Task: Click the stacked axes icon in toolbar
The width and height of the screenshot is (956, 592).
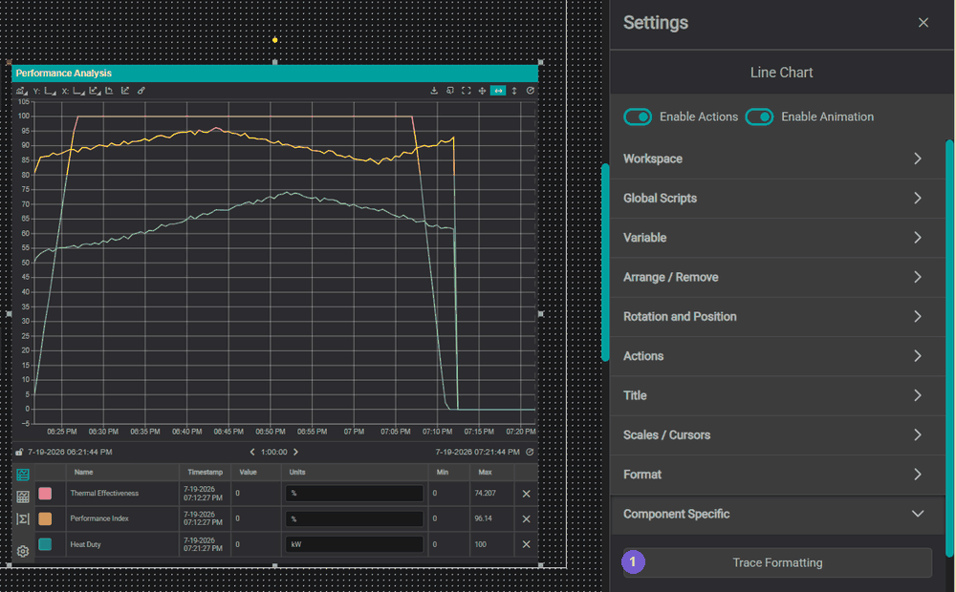Action: pyautogui.click(x=110, y=91)
